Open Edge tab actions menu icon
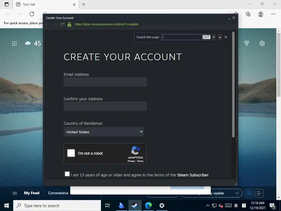Viewport: 281px width, 211px height. [7, 4]
